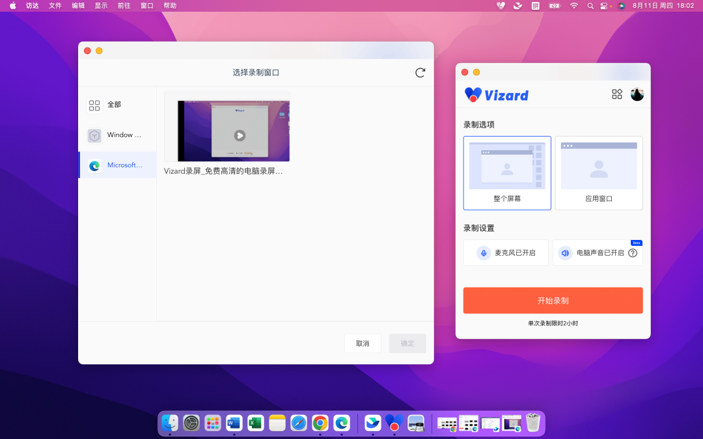The height and width of the screenshot is (439, 703).
Task: Open the apps grid icon in Vizard header
Action: [616, 94]
